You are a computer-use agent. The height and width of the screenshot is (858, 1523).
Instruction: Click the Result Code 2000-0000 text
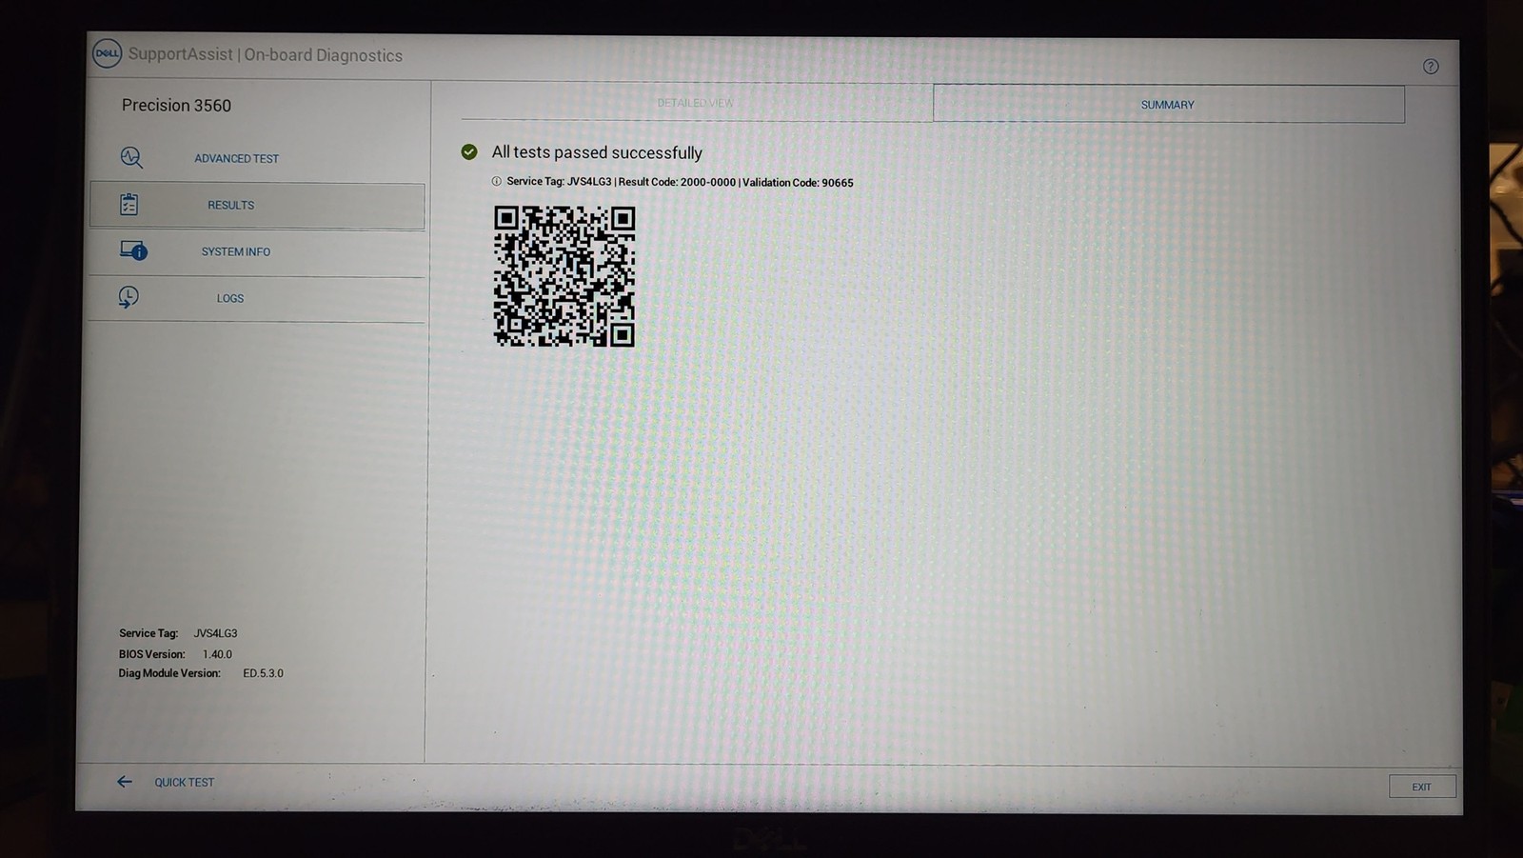677,182
